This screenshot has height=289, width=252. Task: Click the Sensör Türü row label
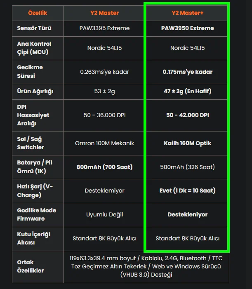pos(34,28)
